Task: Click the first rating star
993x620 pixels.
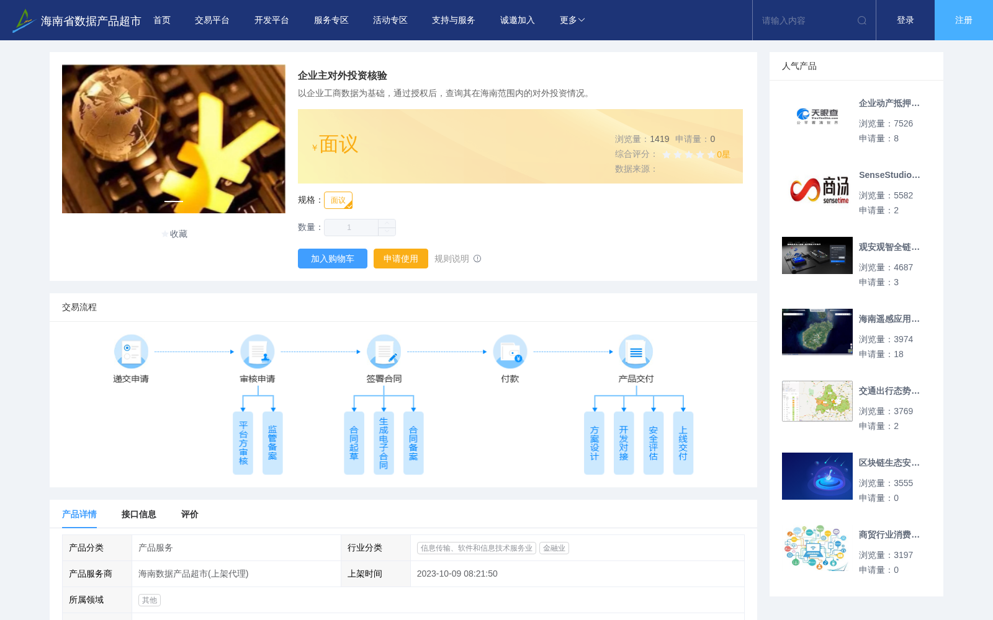Action: pyautogui.click(x=667, y=154)
